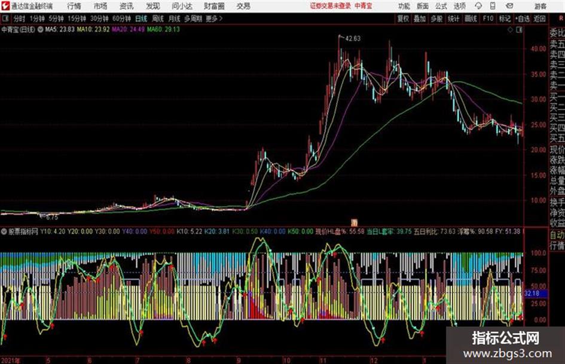Toggle the left sidebar panel icon
The height and width of the screenshot is (364, 565).
pos(5,19)
